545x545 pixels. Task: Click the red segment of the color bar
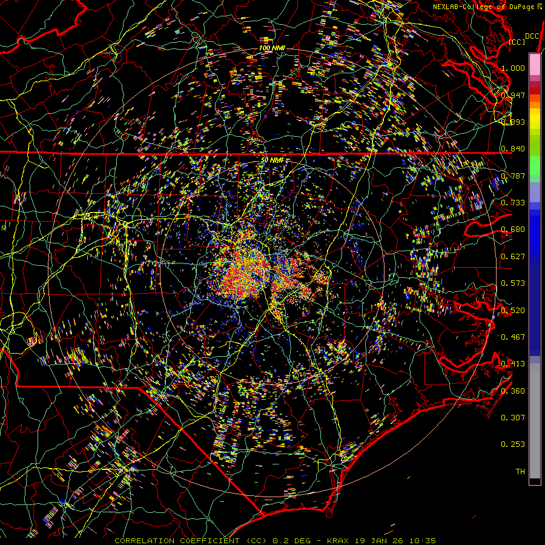pyautogui.click(x=535, y=91)
